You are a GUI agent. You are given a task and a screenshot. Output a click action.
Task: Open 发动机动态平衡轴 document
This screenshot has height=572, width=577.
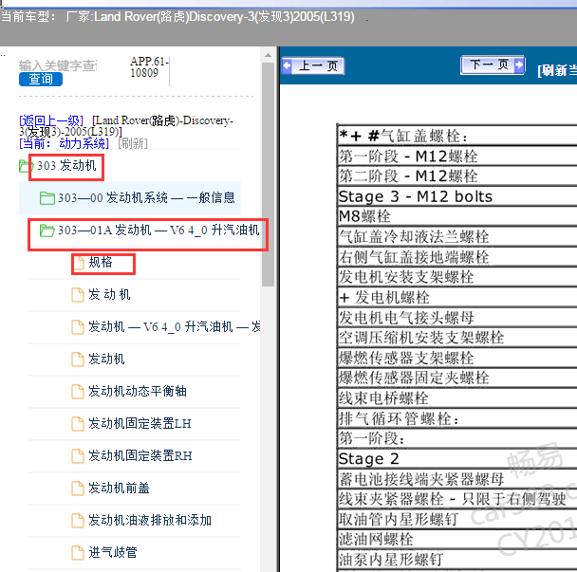[138, 391]
